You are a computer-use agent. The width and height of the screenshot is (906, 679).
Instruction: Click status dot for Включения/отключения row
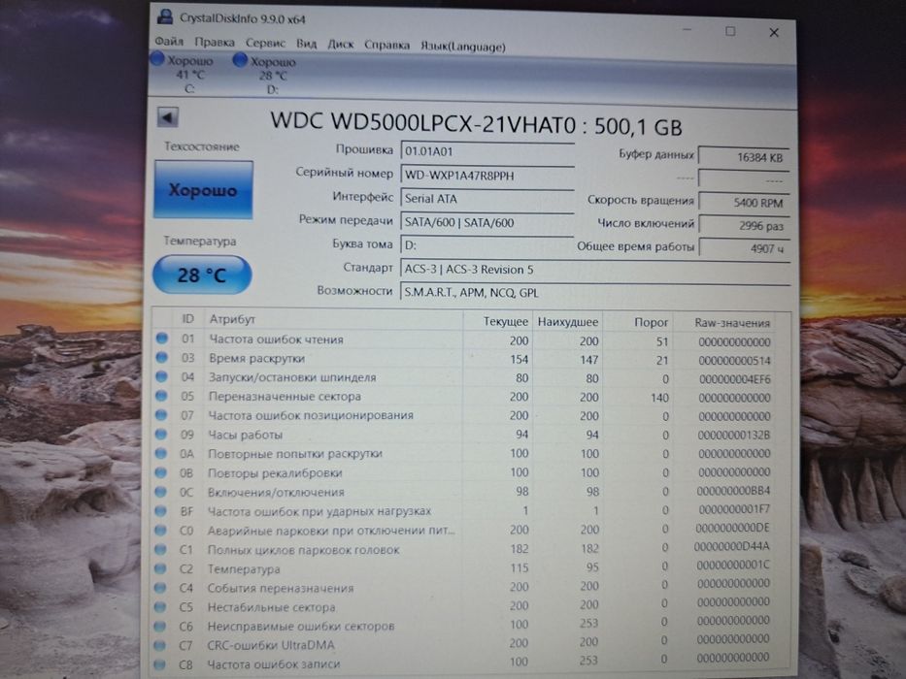tap(160, 492)
